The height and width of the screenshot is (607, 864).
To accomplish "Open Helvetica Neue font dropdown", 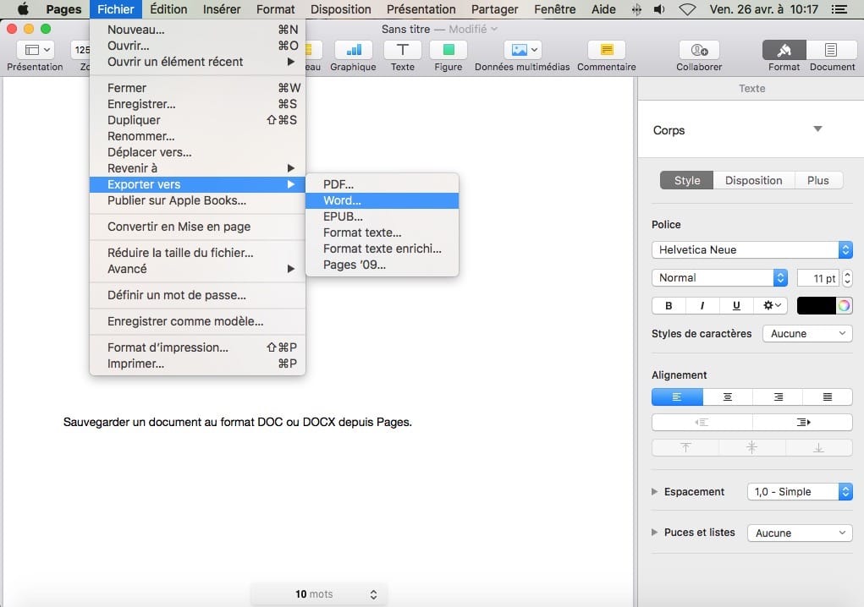I will tap(752, 250).
